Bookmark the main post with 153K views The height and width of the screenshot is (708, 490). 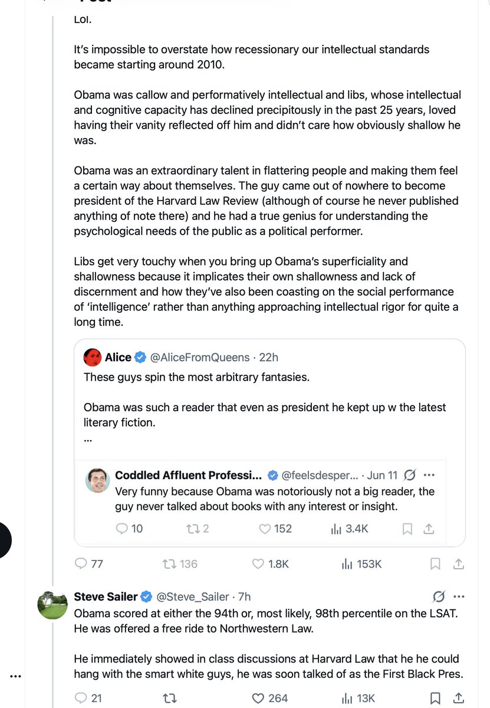[x=435, y=564]
